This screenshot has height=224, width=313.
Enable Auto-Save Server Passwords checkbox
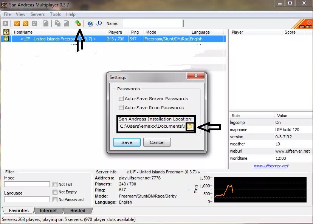click(121, 99)
